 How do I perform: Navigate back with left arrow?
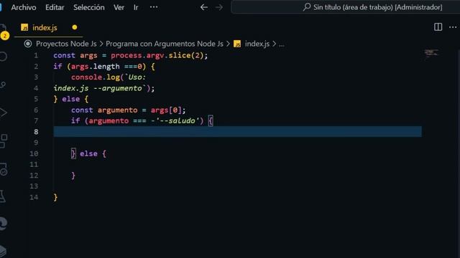pyautogui.click(x=204, y=7)
